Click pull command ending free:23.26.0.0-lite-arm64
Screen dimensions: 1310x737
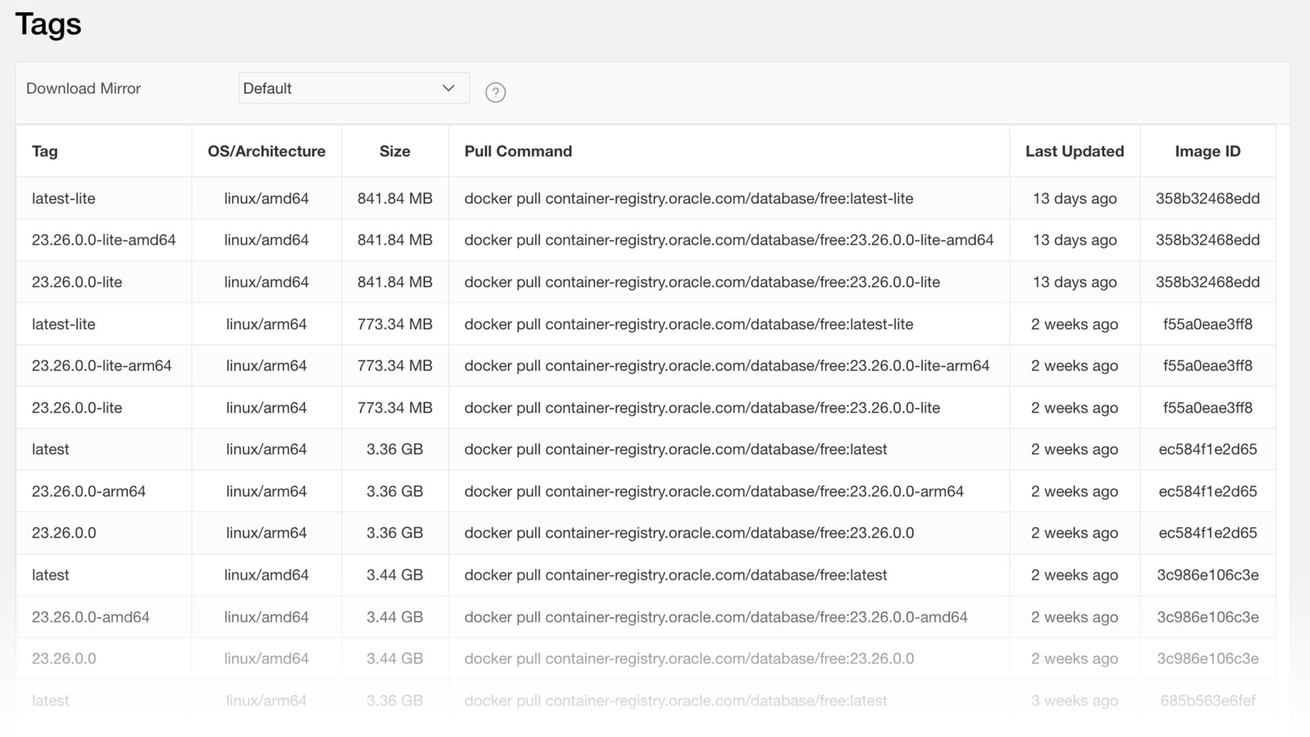727,366
